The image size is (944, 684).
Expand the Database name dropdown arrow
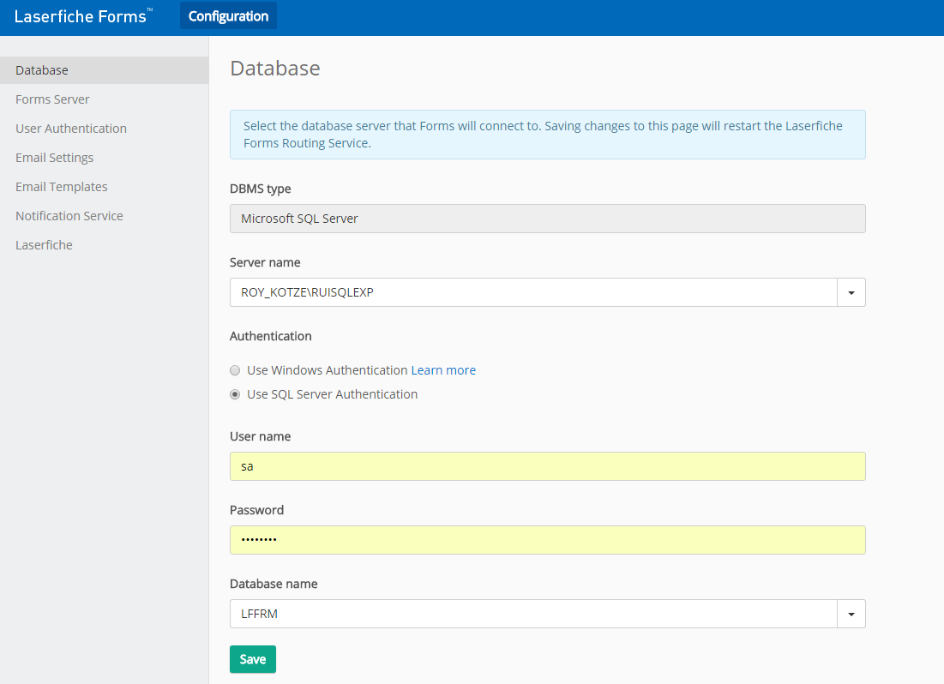[x=851, y=614]
